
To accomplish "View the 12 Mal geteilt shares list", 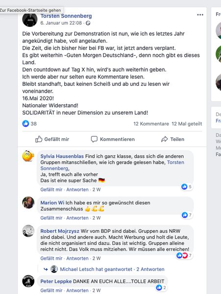I will [x=187, y=124].
